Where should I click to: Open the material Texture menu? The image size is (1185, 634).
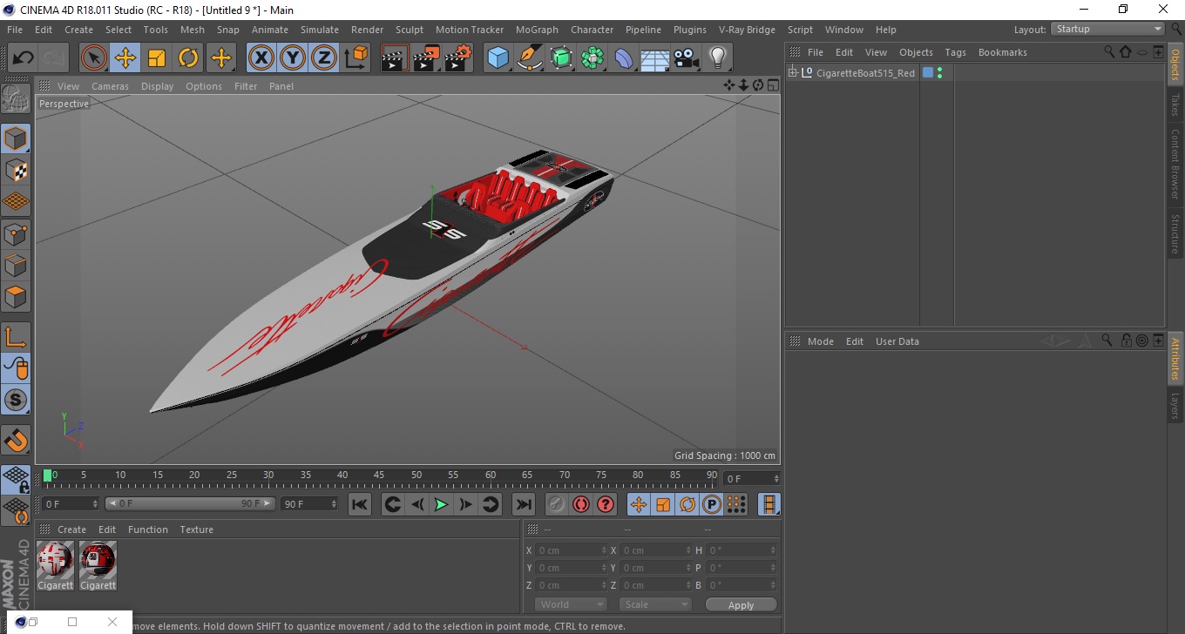pos(196,529)
